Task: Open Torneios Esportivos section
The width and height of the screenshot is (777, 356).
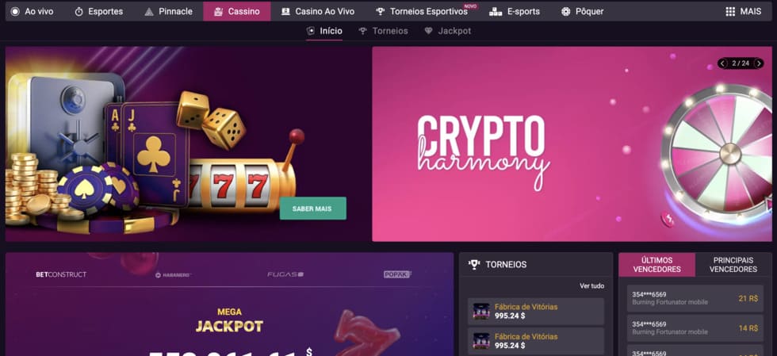Action: [x=422, y=11]
